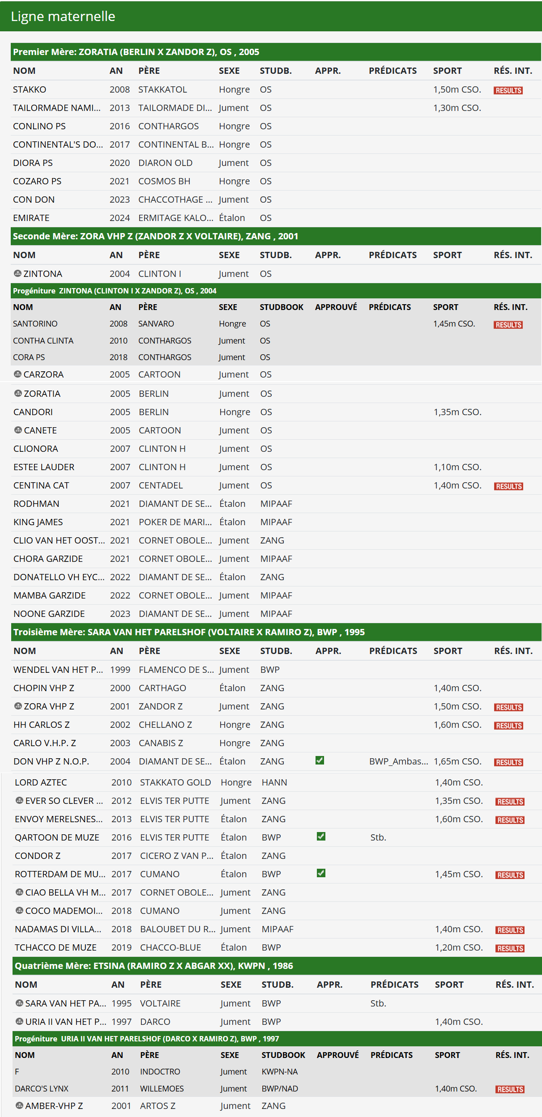Screen dimensions: 542x1117
Task: Expand the ZORATIA row progeny icon
Action: (x=18, y=393)
